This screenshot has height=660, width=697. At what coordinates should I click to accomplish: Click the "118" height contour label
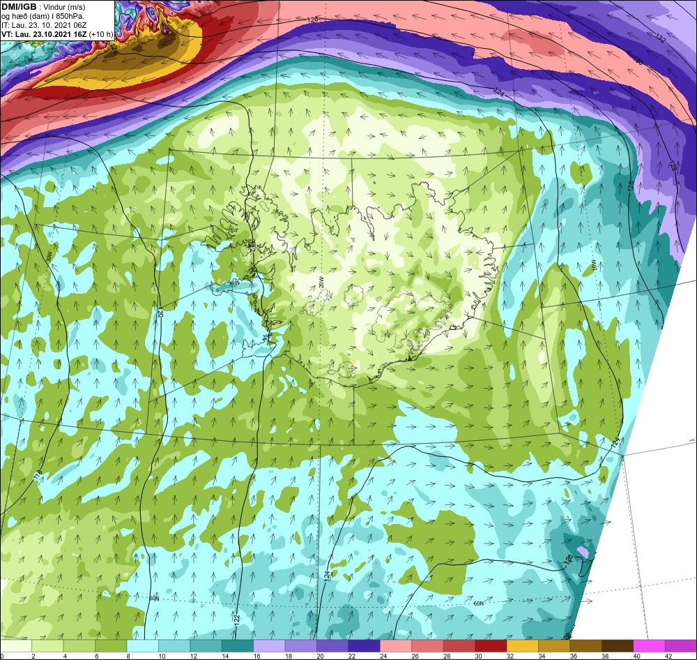(x=38, y=474)
